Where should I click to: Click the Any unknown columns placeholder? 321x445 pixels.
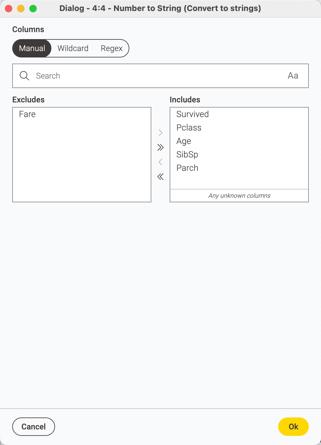tap(239, 196)
